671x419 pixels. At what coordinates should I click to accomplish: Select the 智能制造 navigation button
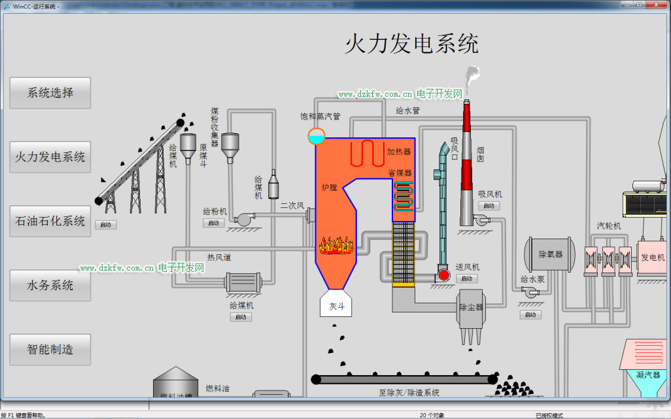[50, 350]
